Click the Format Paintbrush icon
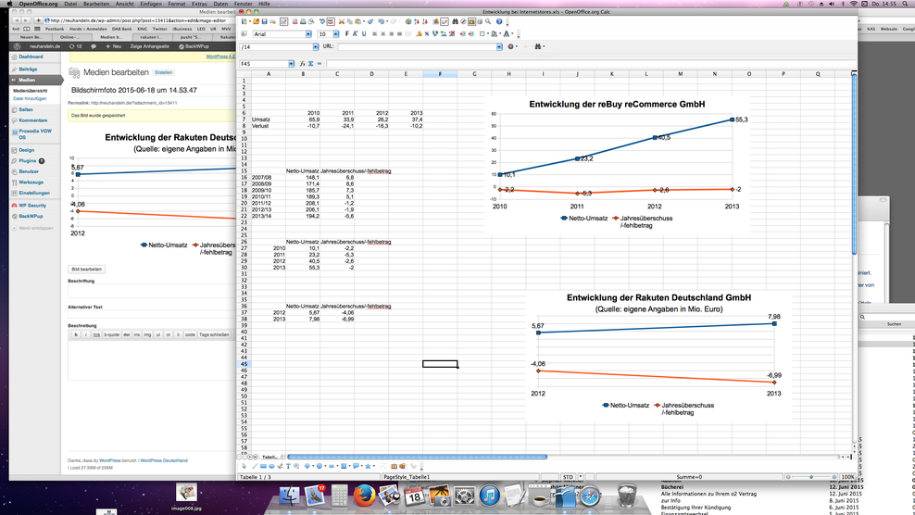915x515 pixels. (370, 21)
